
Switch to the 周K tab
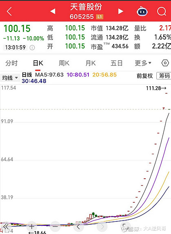pos(64,63)
